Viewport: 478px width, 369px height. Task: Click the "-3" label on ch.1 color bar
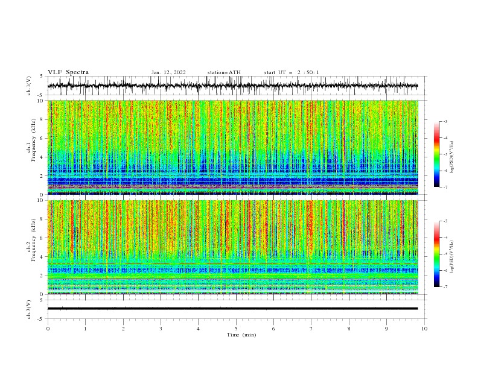point(445,121)
